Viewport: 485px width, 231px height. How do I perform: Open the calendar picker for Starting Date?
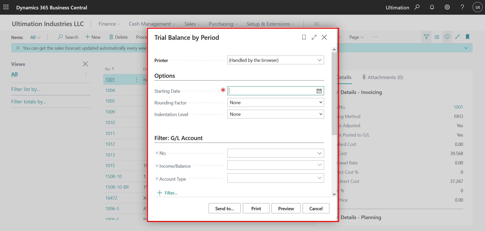[319, 91]
